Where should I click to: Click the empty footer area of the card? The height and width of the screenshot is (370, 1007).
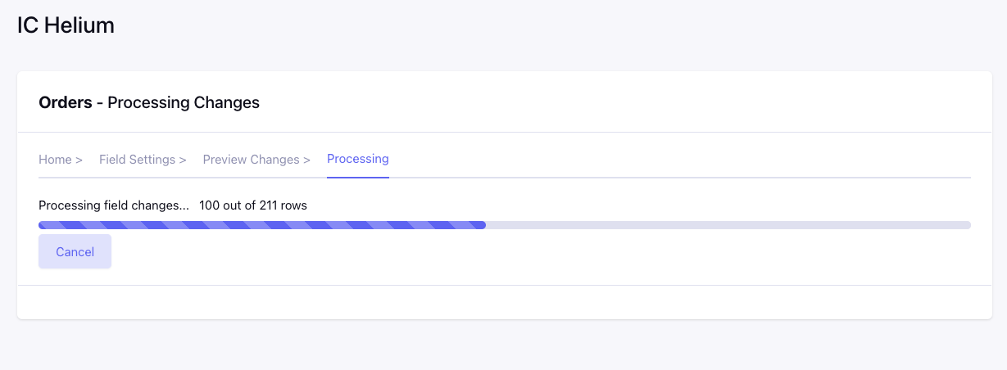click(504, 302)
